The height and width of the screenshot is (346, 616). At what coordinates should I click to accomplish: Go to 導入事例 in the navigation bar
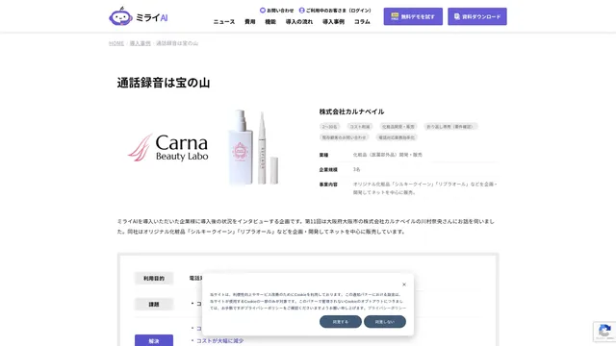point(333,22)
